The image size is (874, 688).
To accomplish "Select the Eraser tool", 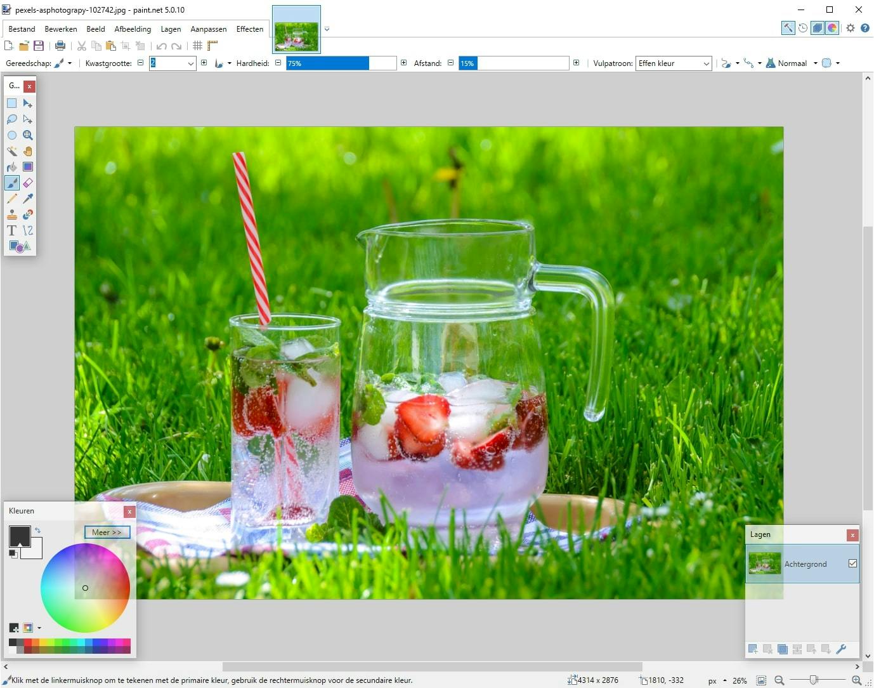I will (x=28, y=183).
